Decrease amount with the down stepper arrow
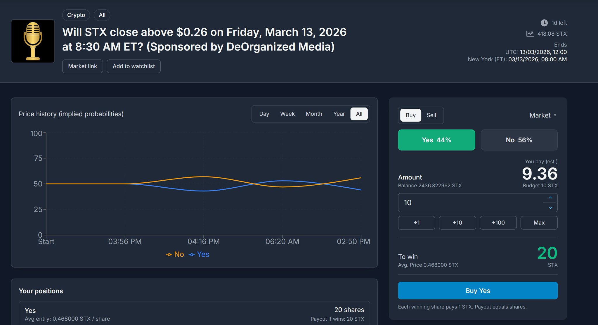Image resolution: width=598 pixels, height=325 pixels. pos(550,208)
